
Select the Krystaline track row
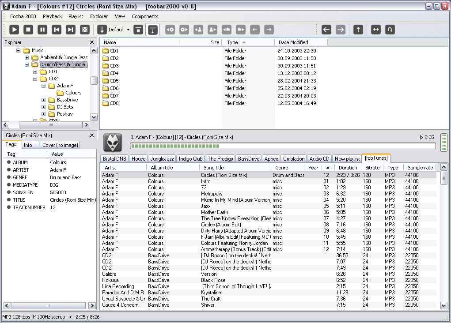[x=269, y=293]
